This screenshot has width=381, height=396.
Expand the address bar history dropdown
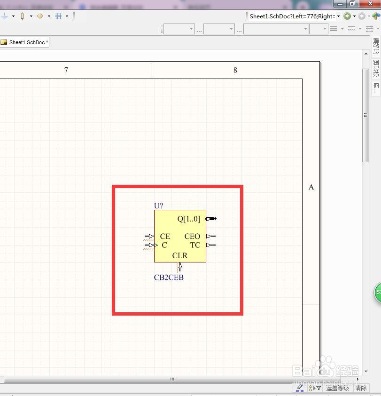pyautogui.click(x=339, y=16)
